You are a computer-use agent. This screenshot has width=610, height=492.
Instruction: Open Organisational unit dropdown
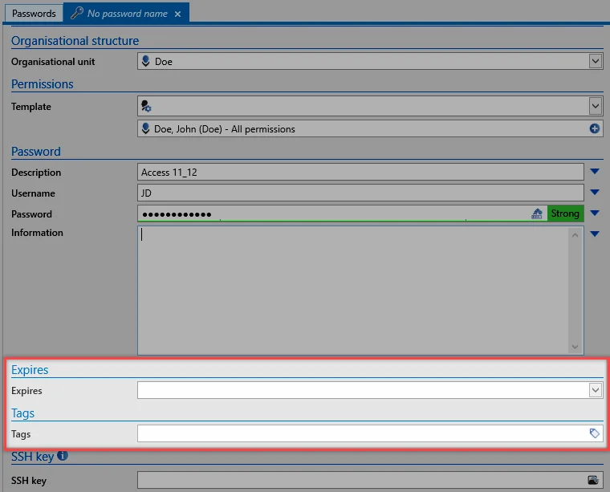pos(596,61)
